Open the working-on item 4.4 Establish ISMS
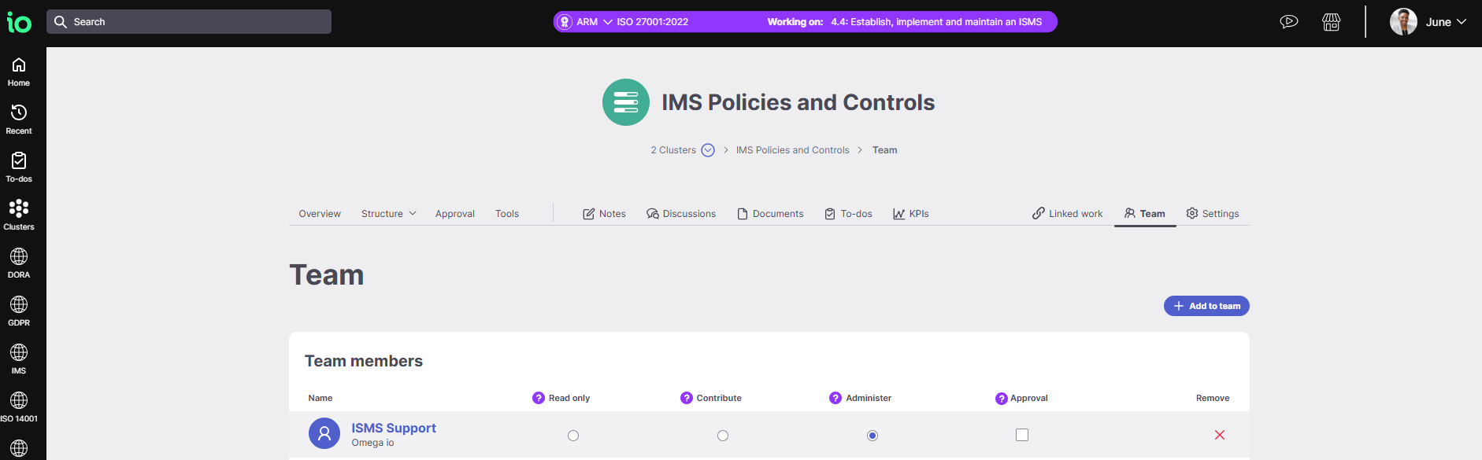The width and height of the screenshot is (1482, 460). click(936, 22)
